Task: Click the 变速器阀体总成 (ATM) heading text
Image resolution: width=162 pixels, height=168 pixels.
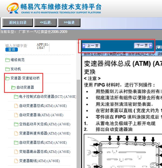Action: pos(123,64)
